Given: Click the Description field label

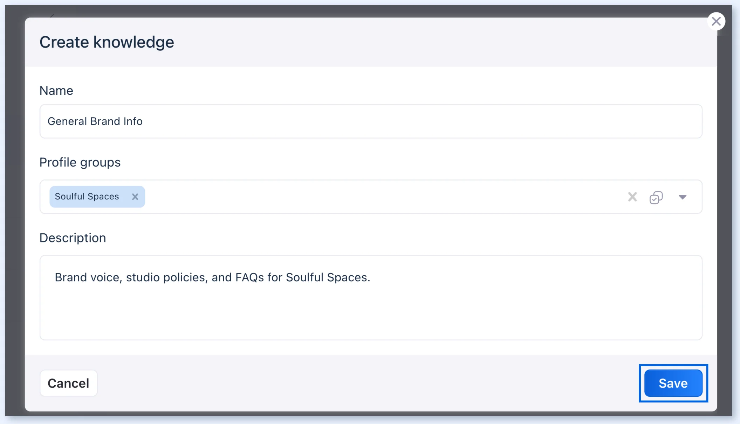Looking at the screenshot, I should pos(73,238).
